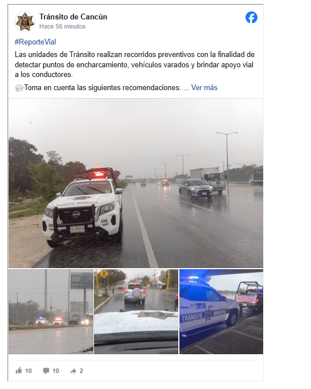The width and height of the screenshot is (311, 389).
Task: Click the white Nissan patrol truck in photo
Action: click(x=83, y=207)
